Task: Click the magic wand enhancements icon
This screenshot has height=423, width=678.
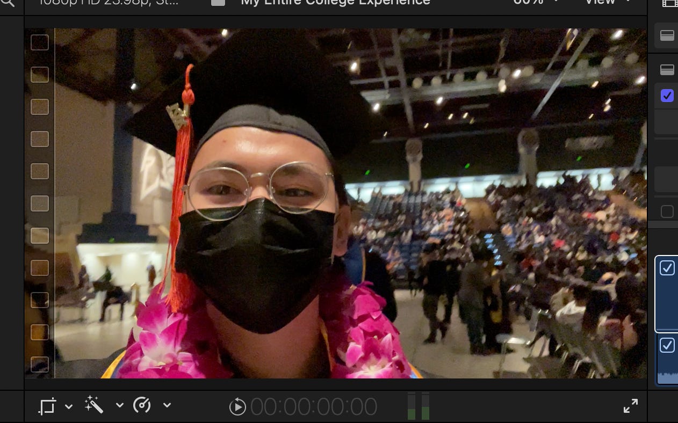Action: [x=94, y=405]
